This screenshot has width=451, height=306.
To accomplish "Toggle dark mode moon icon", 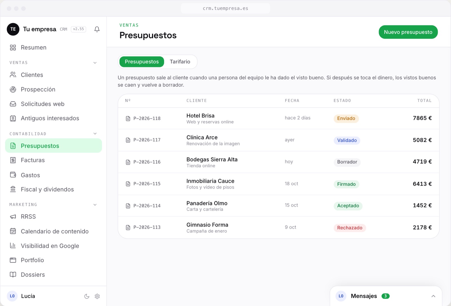I will [87, 296].
